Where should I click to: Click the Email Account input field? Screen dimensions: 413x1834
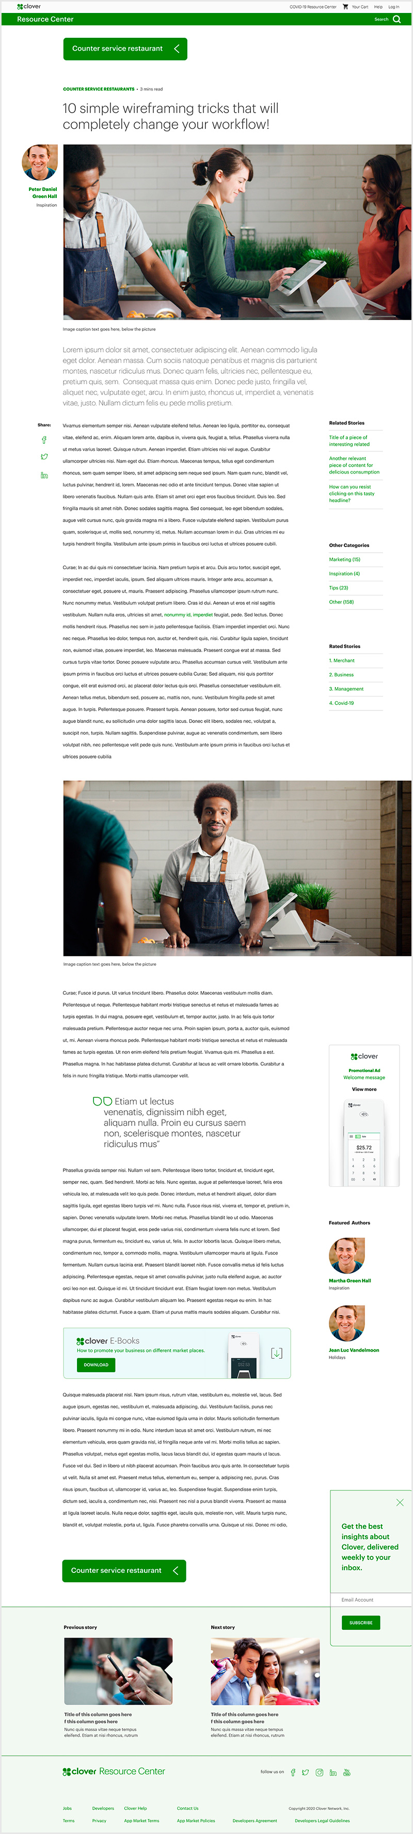click(x=371, y=1599)
